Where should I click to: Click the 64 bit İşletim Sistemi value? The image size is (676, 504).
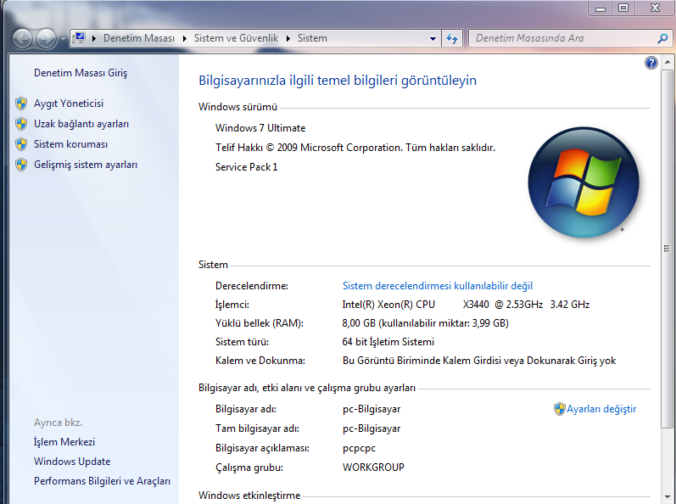point(388,342)
